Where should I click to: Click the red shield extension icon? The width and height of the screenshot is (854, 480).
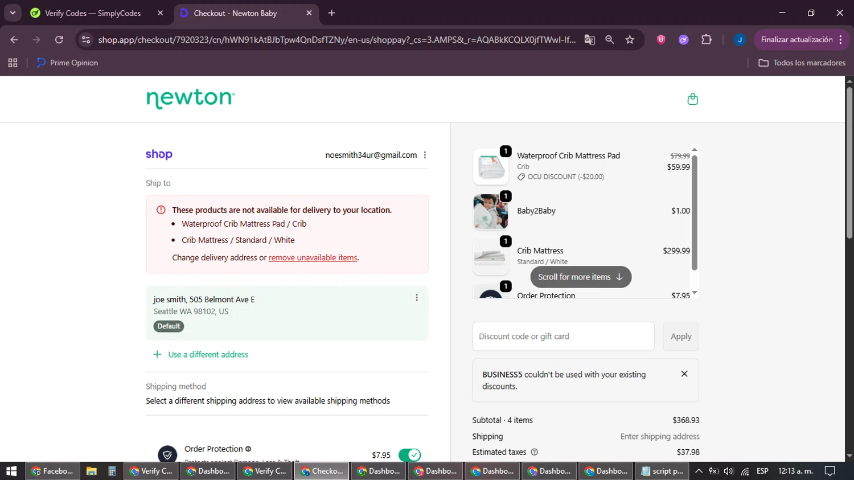661,40
